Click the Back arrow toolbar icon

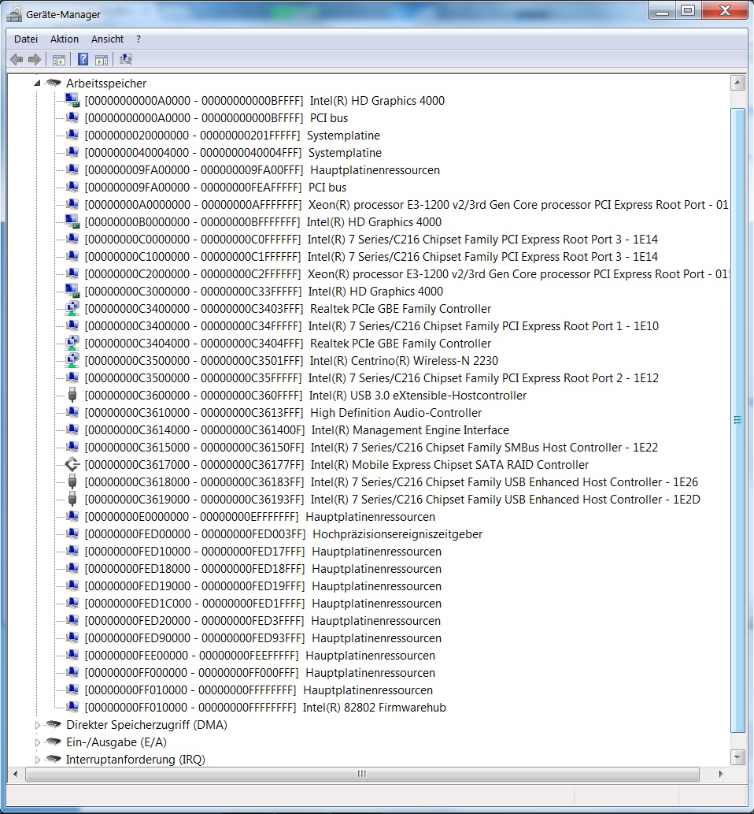click(x=17, y=60)
